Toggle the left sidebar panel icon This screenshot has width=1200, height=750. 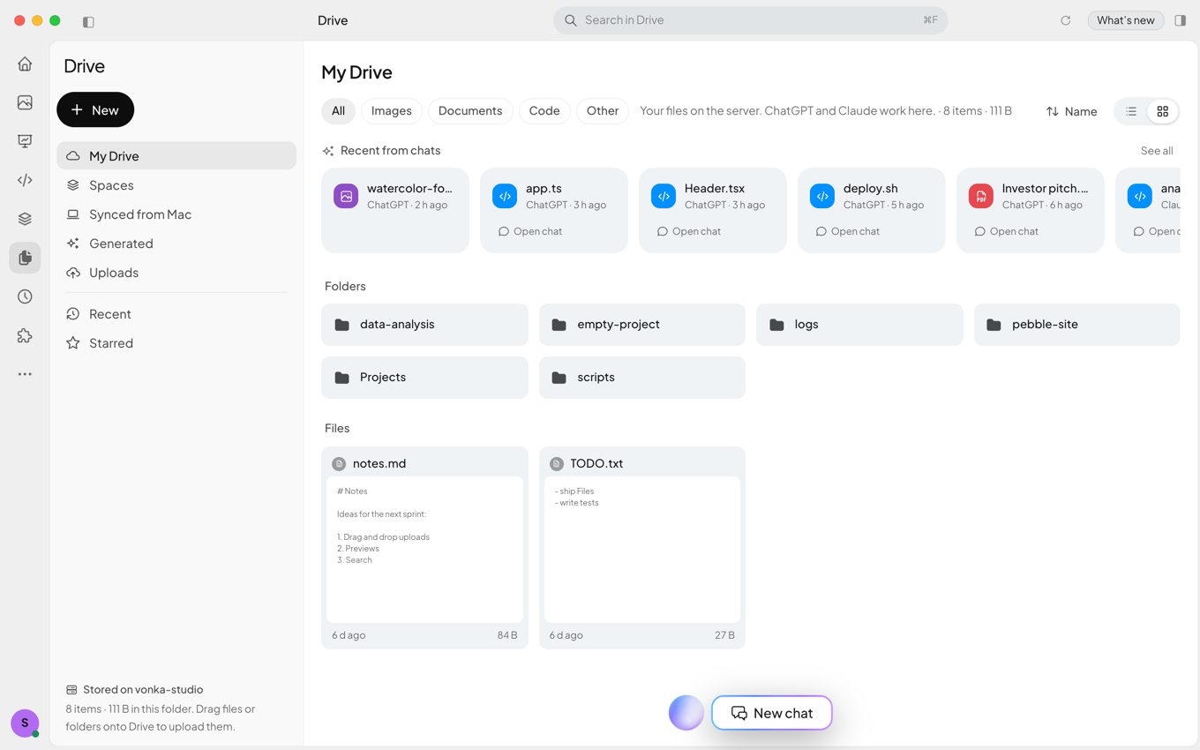[x=88, y=21]
